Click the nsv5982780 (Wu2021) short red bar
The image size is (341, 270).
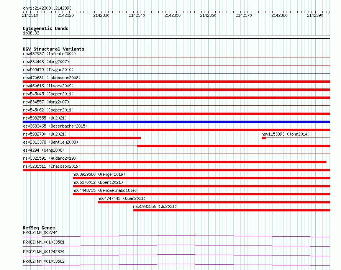click(x=82, y=138)
